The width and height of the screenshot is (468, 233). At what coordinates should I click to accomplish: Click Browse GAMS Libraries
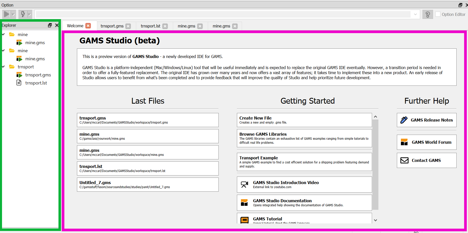(304, 138)
